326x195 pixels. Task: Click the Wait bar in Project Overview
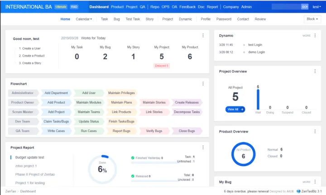258,99
